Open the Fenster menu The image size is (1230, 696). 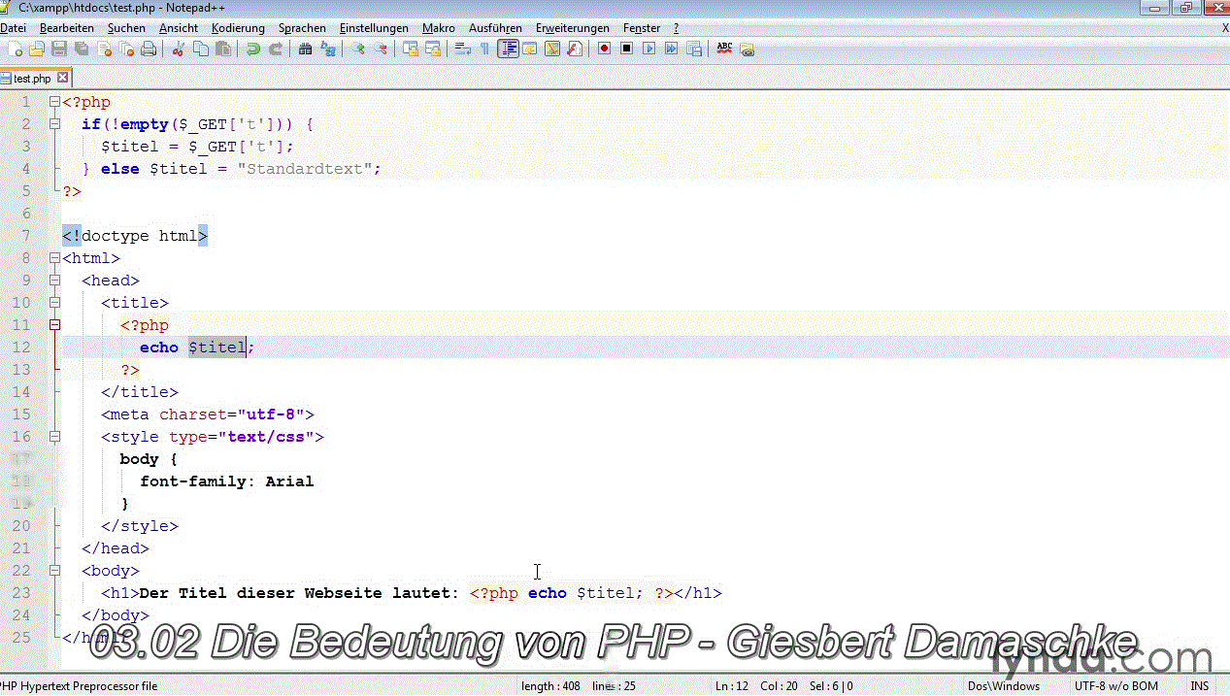pyautogui.click(x=642, y=28)
